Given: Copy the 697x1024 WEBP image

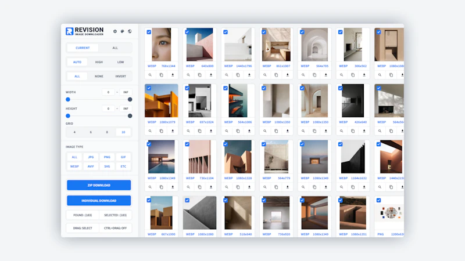Looking at the screenshot, I should [199, 131].
